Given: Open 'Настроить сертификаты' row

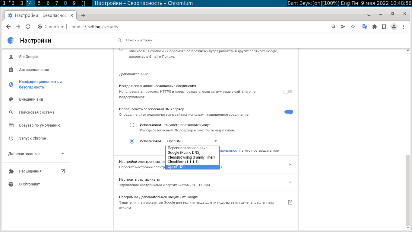Looking at the screenshot, I should click(x=206, y=182).
